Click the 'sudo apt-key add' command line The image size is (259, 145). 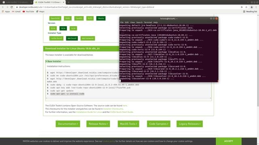point(90,88)
